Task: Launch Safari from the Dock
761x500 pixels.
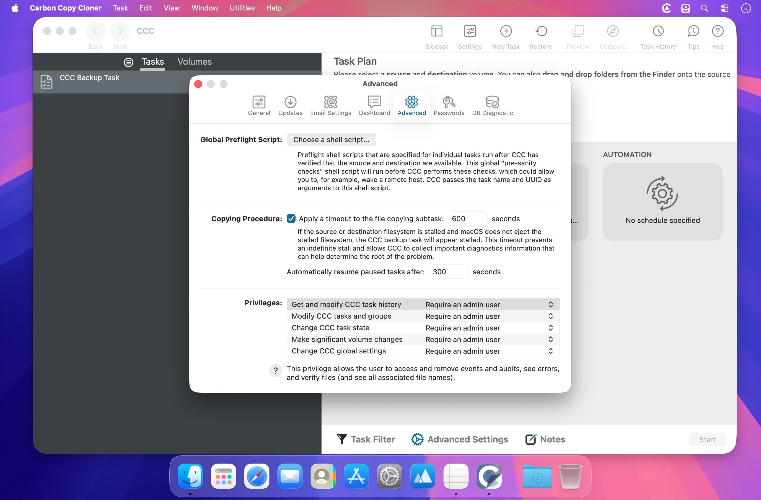Action: (x=257, y=476)
